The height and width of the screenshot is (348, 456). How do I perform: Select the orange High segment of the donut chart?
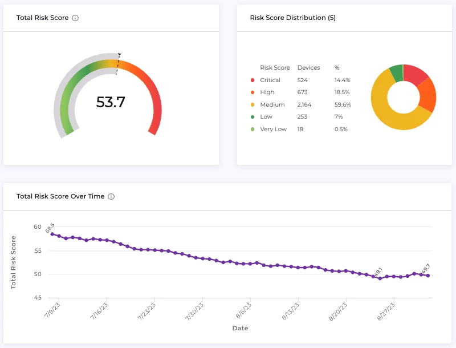[426, 96]
